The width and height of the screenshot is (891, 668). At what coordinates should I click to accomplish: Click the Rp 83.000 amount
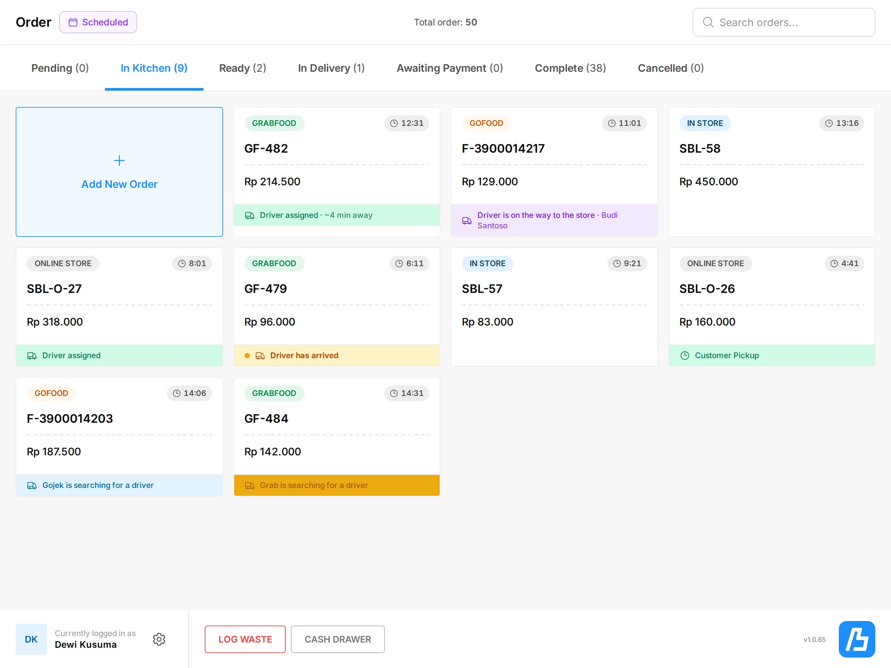click(488, 322)
